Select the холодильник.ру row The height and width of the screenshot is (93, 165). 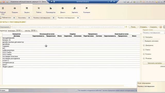(71, 63)
